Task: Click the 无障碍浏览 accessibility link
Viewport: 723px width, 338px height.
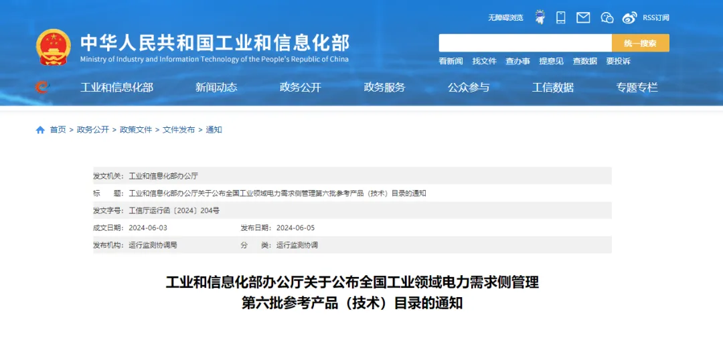Action: coord(505,18)
